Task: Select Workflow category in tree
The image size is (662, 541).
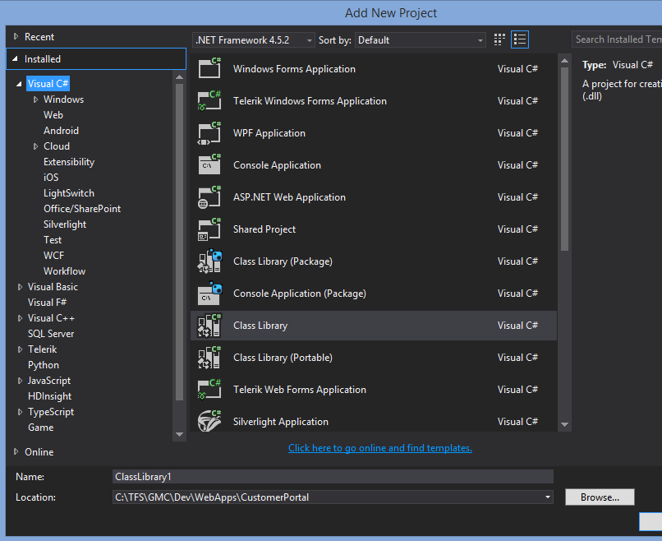Action: (x=65, y=271)
